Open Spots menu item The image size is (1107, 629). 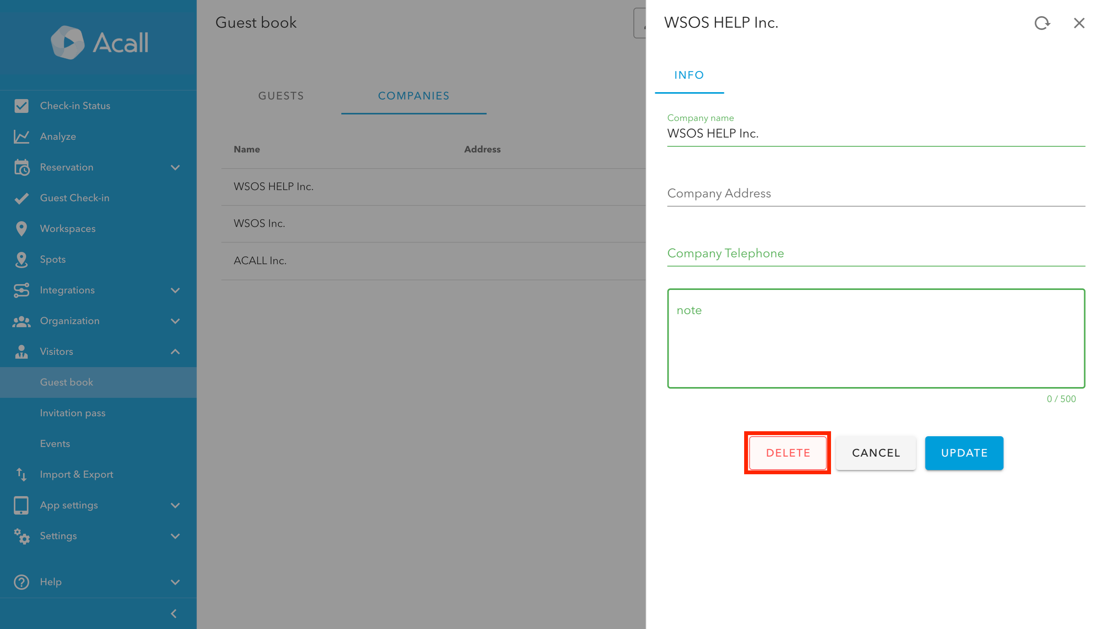pos(98,259)
